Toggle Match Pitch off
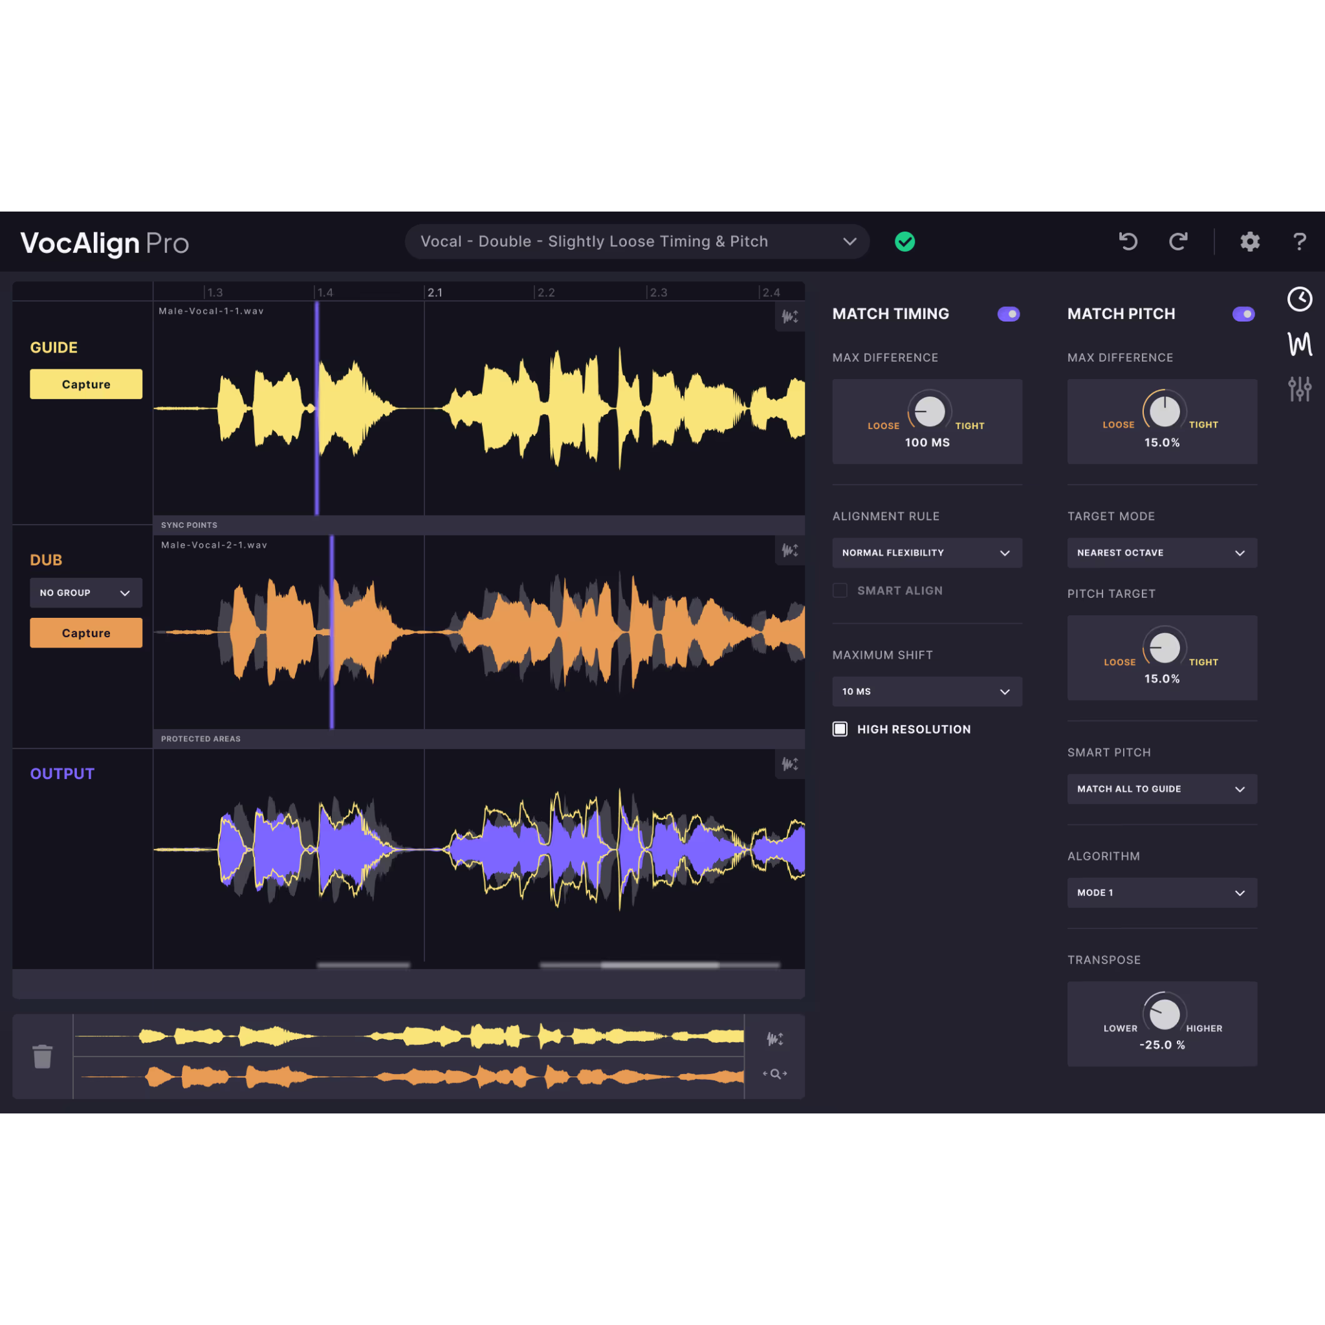 point(1243,313)
